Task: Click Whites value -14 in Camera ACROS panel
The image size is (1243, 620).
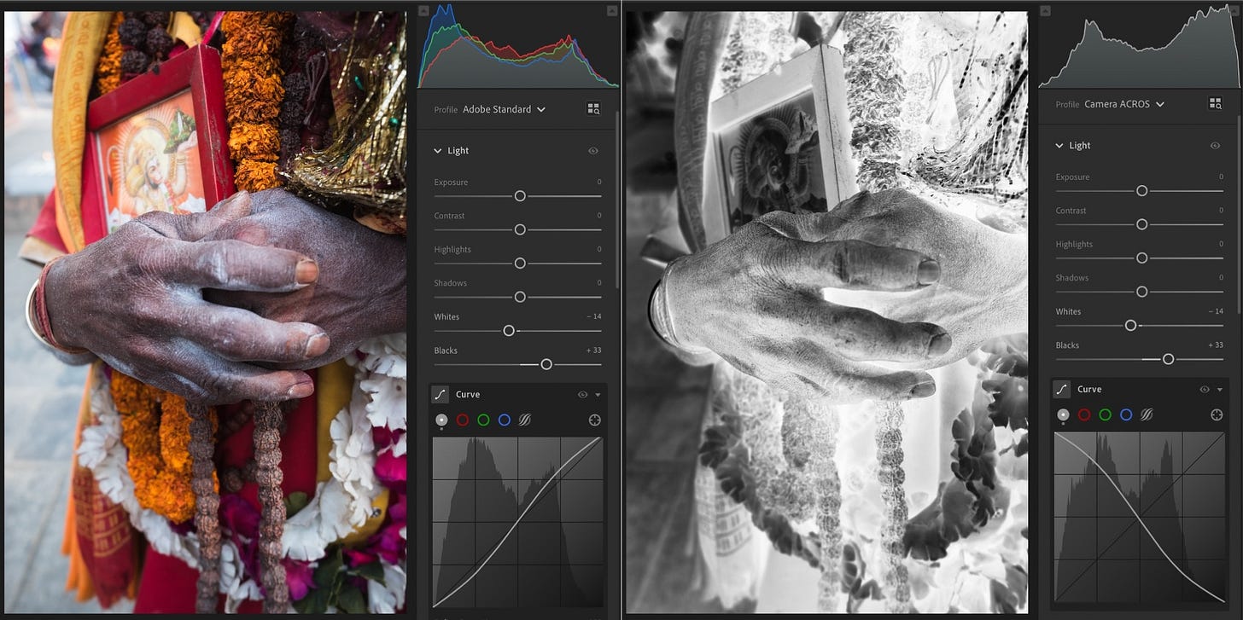Action: (1216, 311)
